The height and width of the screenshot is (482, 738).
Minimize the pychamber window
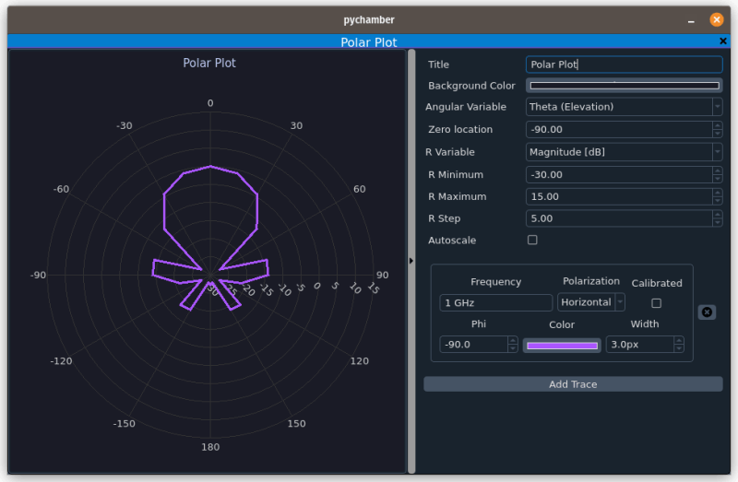click(x=690, y=20)
